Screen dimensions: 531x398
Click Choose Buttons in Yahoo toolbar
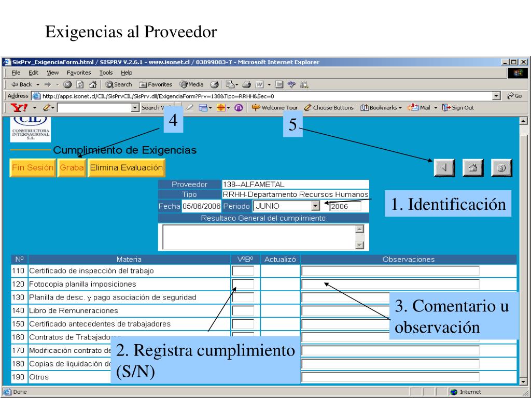pyautogui.click(x=329, y=108)
